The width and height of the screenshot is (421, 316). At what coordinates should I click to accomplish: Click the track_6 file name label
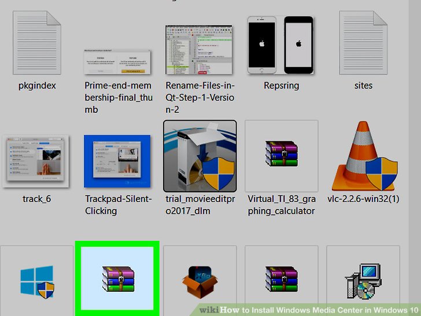click(x=37, y=199)
